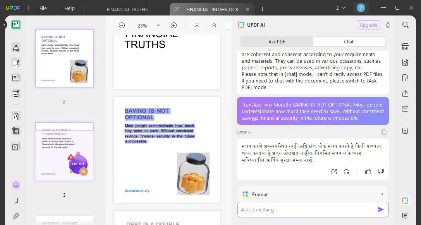Expand the 23% zoom level dropdown
The image size is (421, 225).
[x=158, y=26]
